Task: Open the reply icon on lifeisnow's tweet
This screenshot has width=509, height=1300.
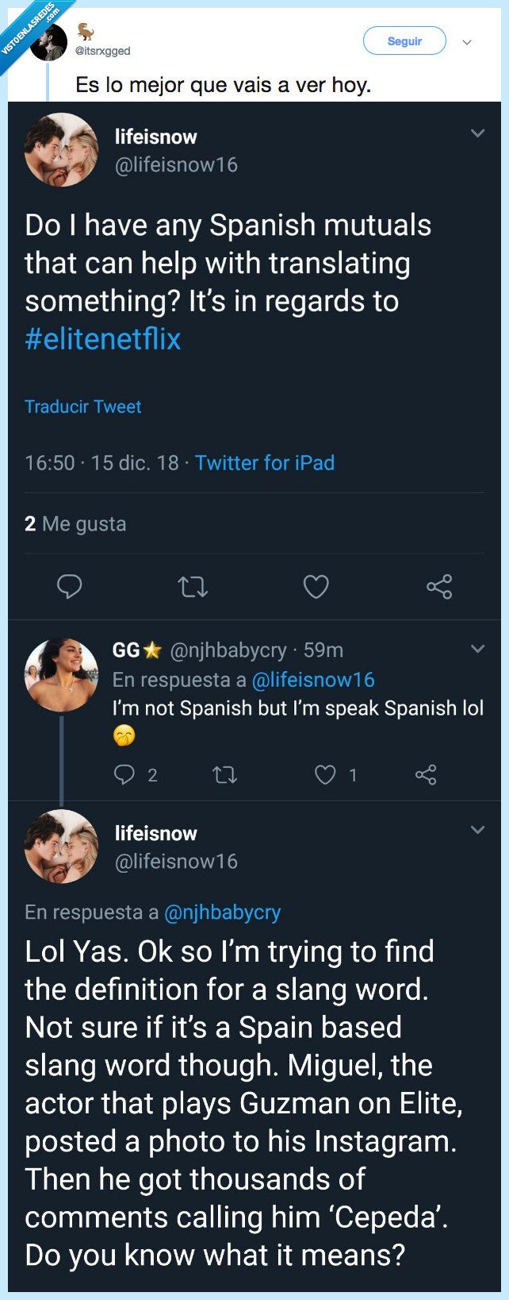Action: click(x=71, y=586)
